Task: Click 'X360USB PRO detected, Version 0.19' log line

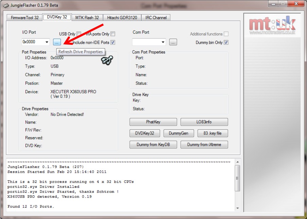Action: 49,197
